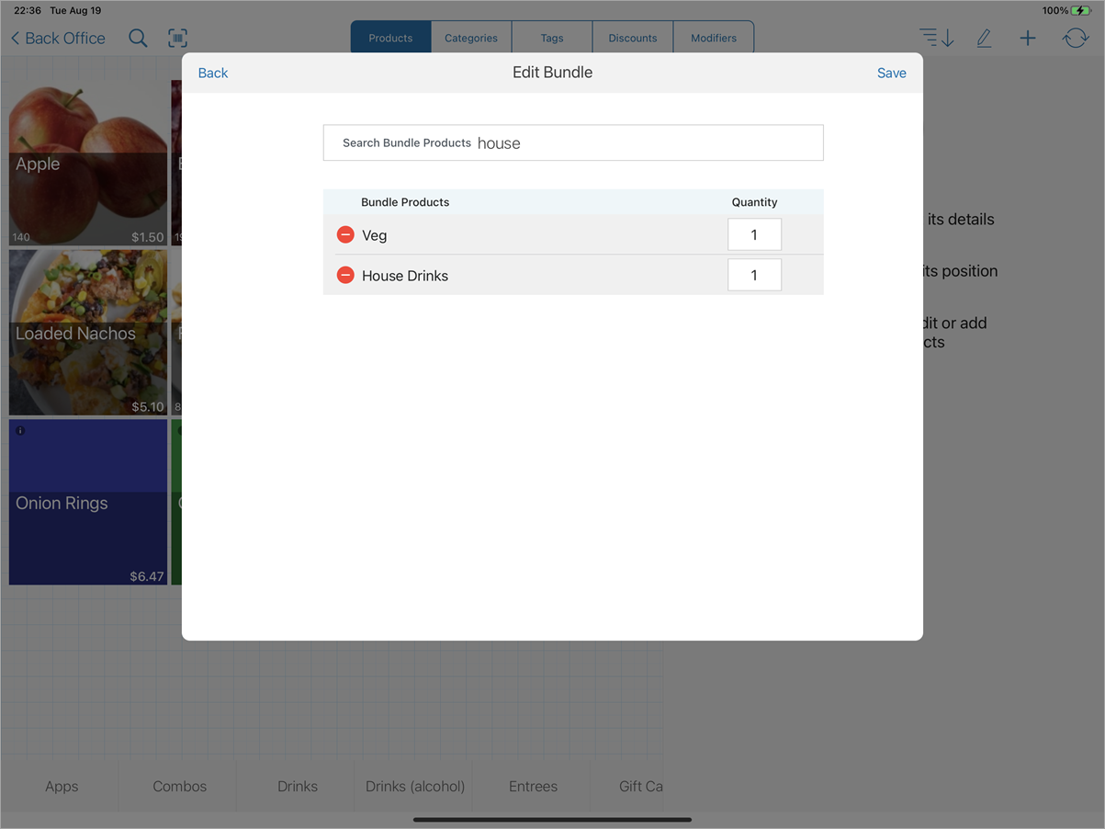Click the plus add icon
This screenshot has width=1105, height=829.
coord(1028,38)
